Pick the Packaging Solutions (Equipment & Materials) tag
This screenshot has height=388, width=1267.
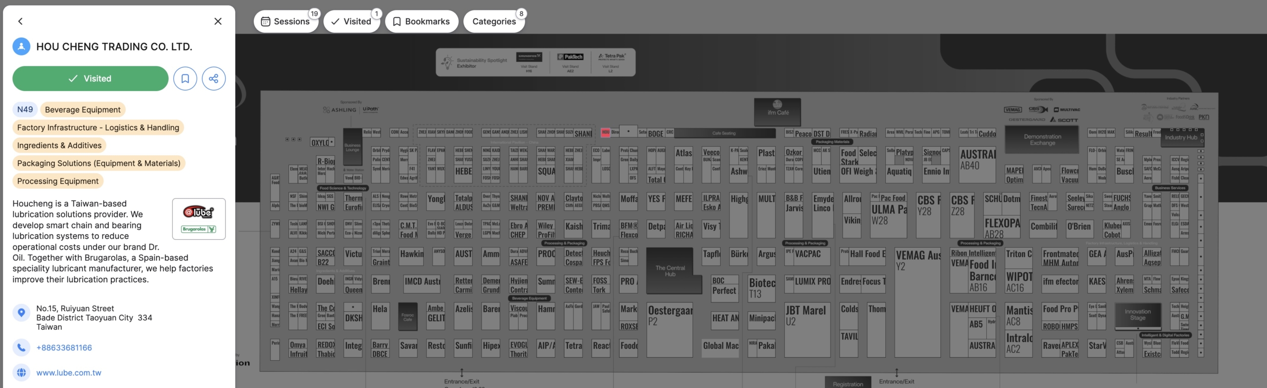[99, 163]
